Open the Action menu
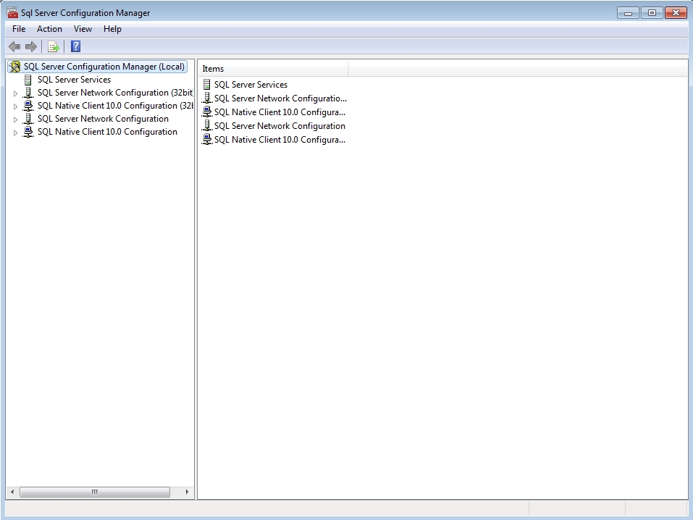This screenshot has width=693, height=520. click(x=49, y=29)
